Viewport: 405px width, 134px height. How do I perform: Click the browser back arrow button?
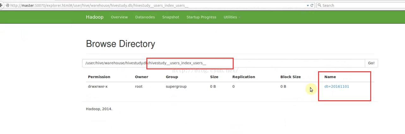[x=2, y=5]
